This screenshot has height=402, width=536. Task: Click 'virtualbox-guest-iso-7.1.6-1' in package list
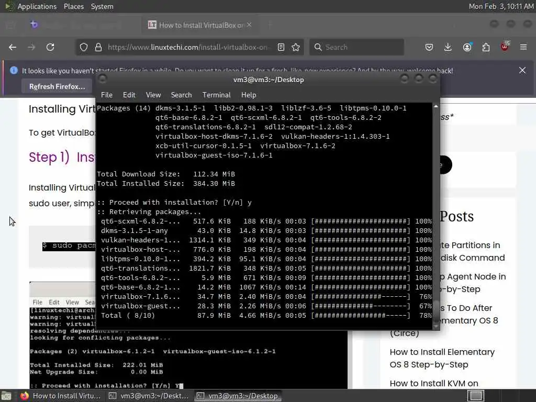[214, 155]
